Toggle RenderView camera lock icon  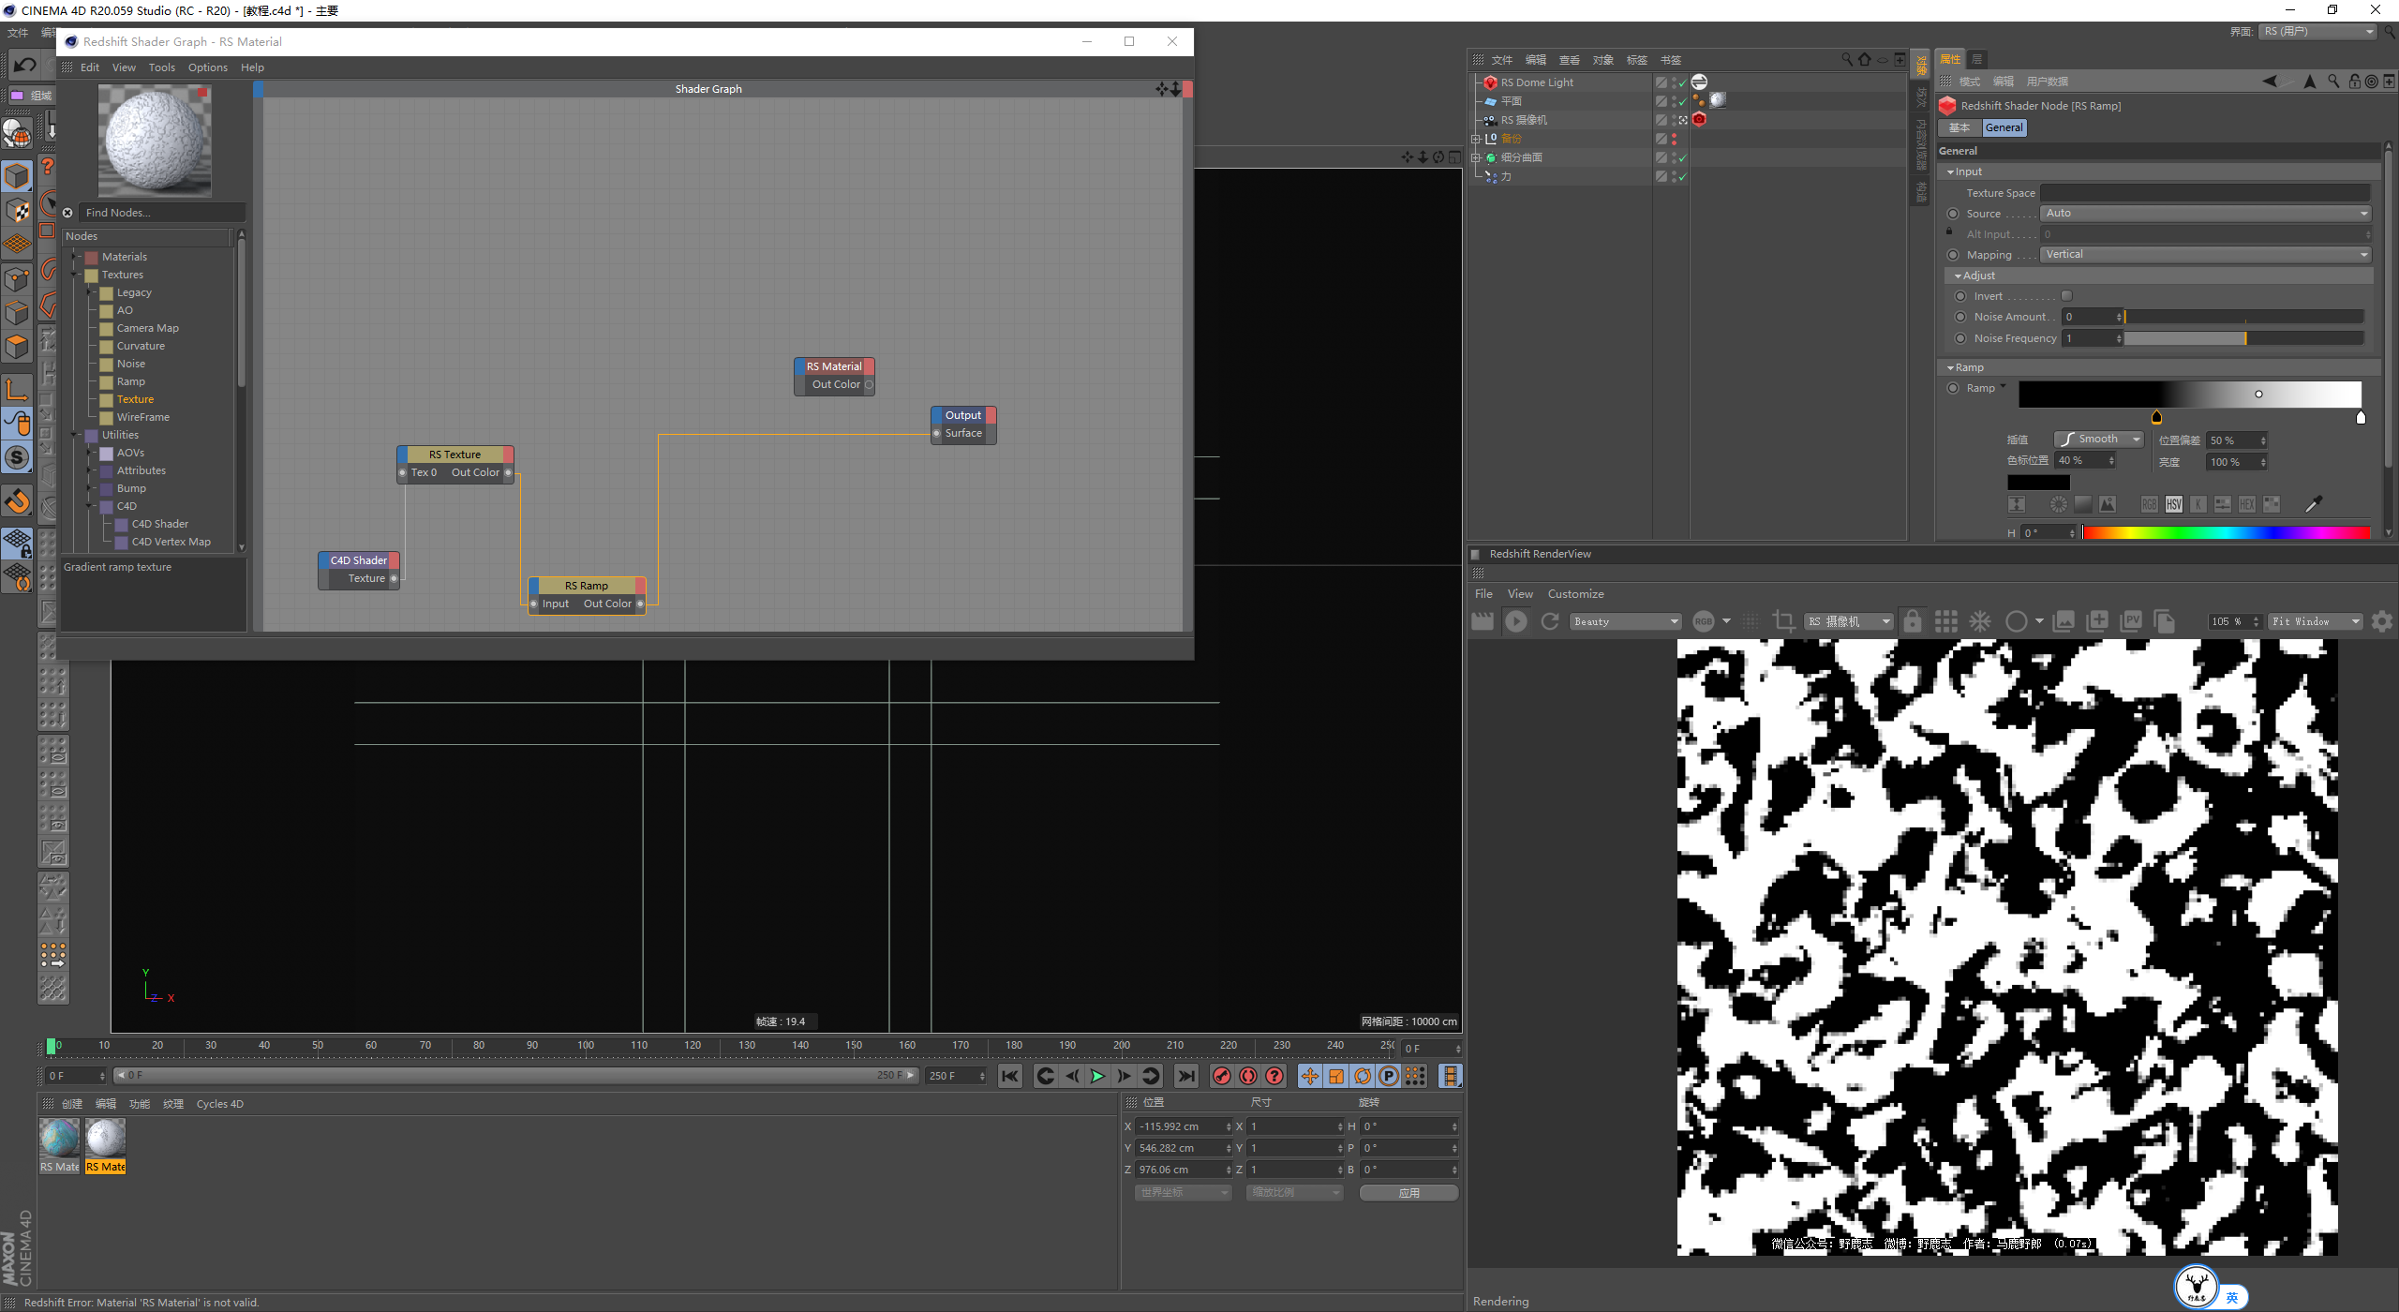point(1912,621)
